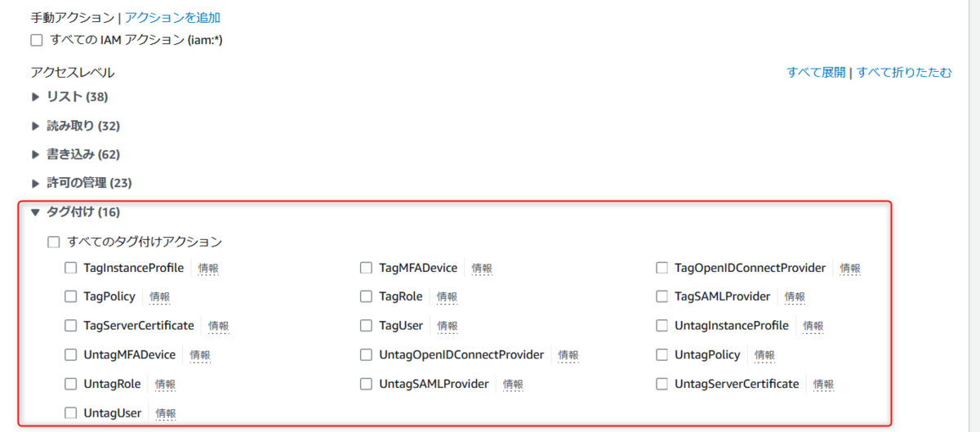Image resolution: width=980 pixels, height=432 pixels.
Task: Toggle the UntagUser checkbox
Action: pos(71,413)
